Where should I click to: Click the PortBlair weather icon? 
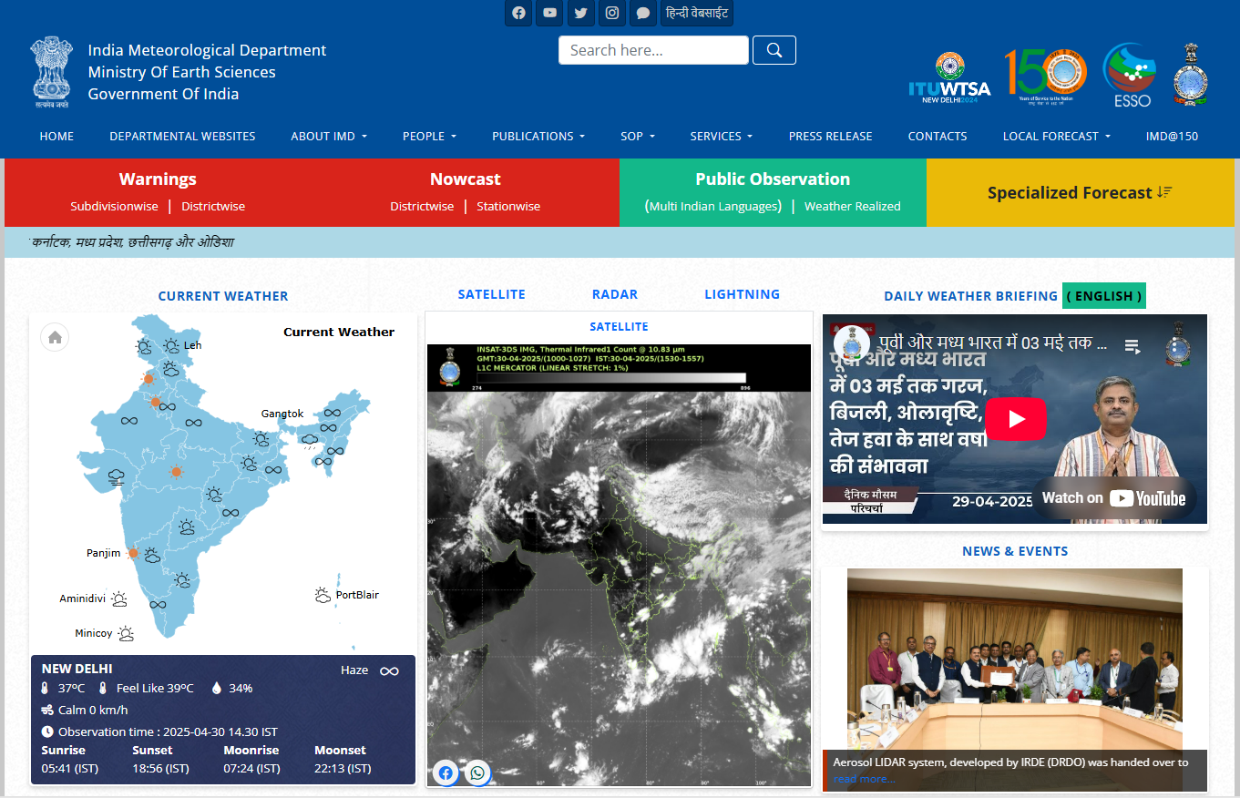[323, 595]
